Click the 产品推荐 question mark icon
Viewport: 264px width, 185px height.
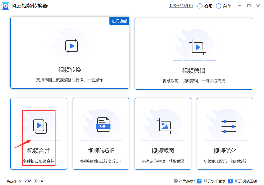click(176, 181)
